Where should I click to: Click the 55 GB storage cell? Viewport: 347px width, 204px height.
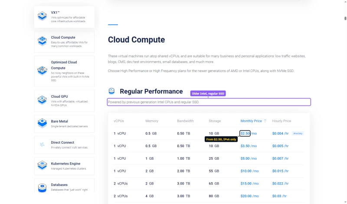coord(214,171)
